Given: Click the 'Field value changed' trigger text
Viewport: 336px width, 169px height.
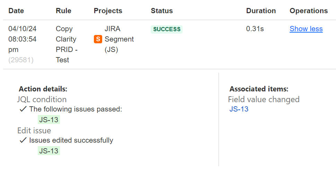Looking at the screenshot, I should [x=264, y=99].
